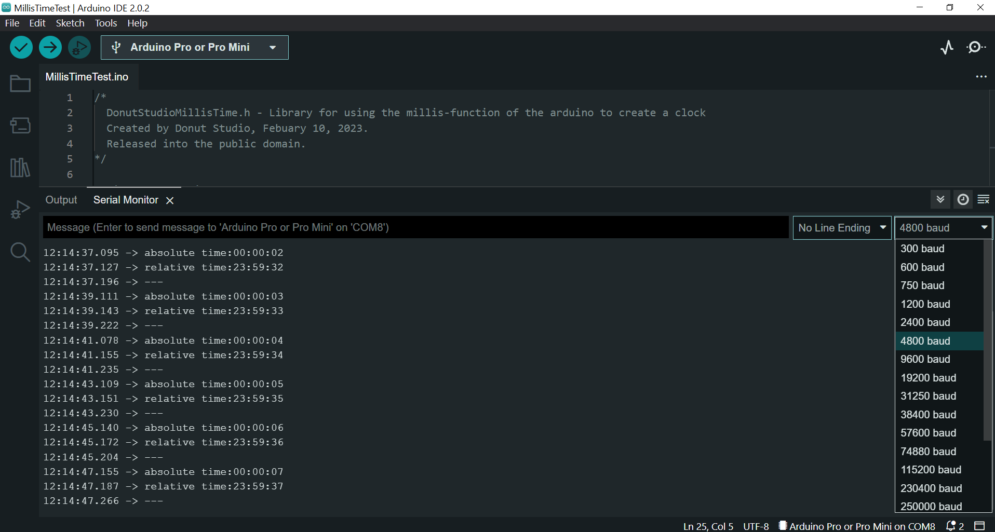
Task: Open the Library Manager sidebar panel
Action: click(x=20, y=168)
